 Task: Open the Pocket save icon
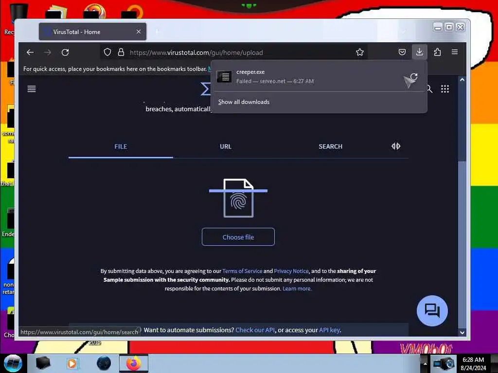pos(402,52)
